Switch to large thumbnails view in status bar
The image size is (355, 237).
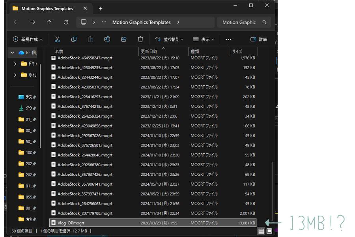[269, 231]
